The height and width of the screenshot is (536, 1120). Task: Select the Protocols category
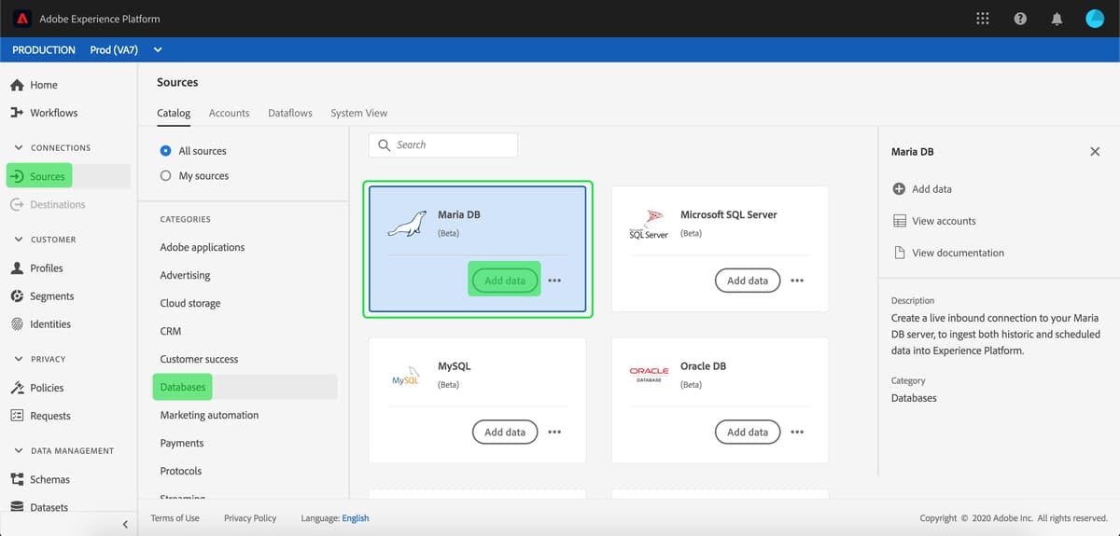(181, 471)
